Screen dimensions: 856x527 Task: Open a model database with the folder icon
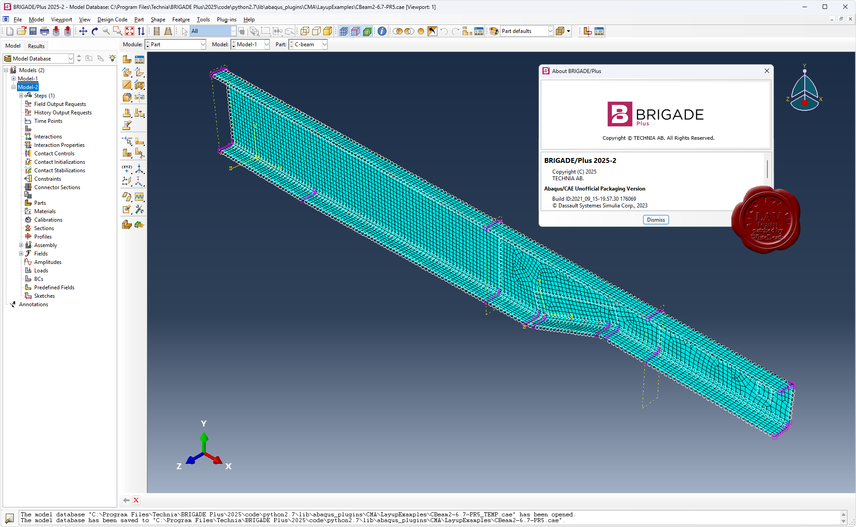(21, 31)
